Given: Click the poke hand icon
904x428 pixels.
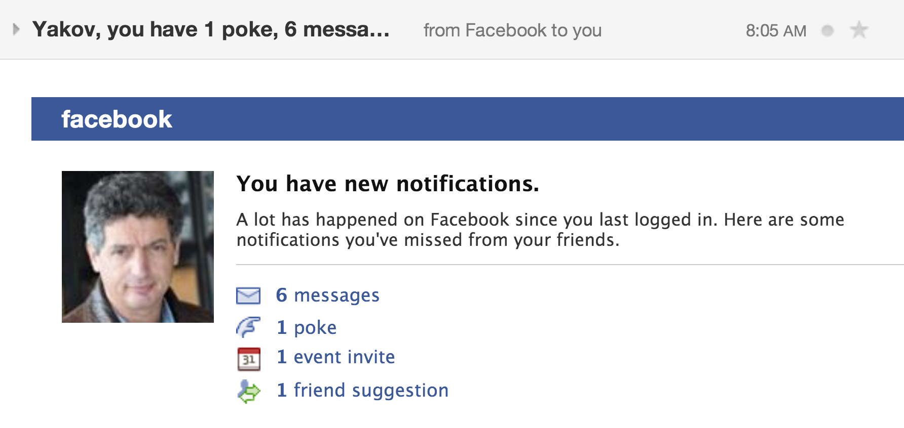Looking at the screenshot, I should (x=248, y=327).
